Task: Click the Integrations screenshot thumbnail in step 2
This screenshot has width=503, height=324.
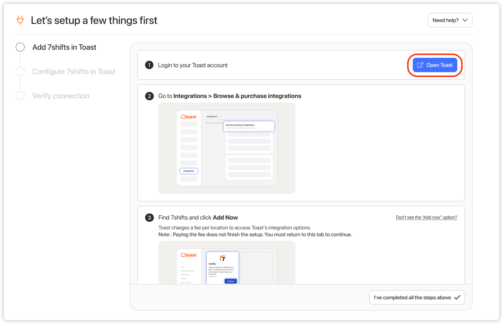Action: tap(227, 148)
